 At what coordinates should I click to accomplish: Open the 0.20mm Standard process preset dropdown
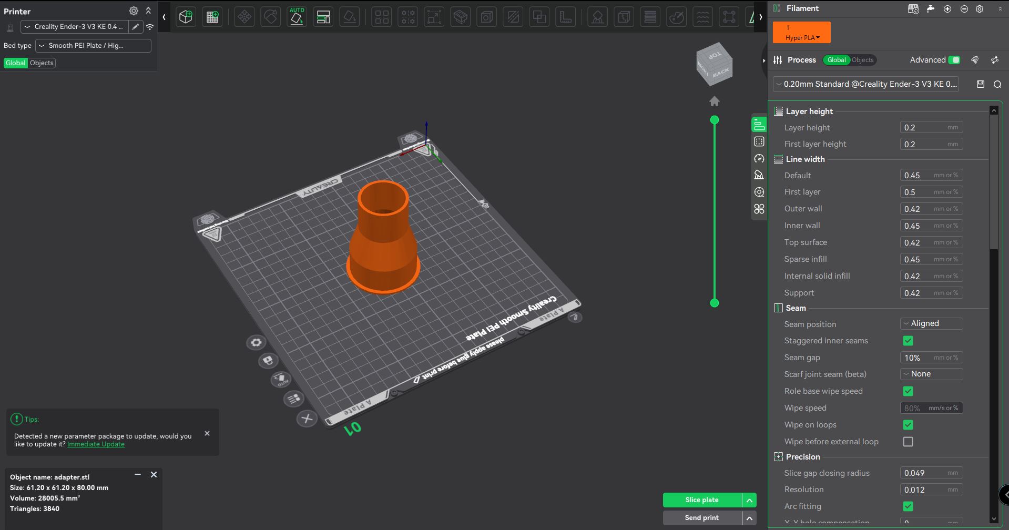click(866, 84)
